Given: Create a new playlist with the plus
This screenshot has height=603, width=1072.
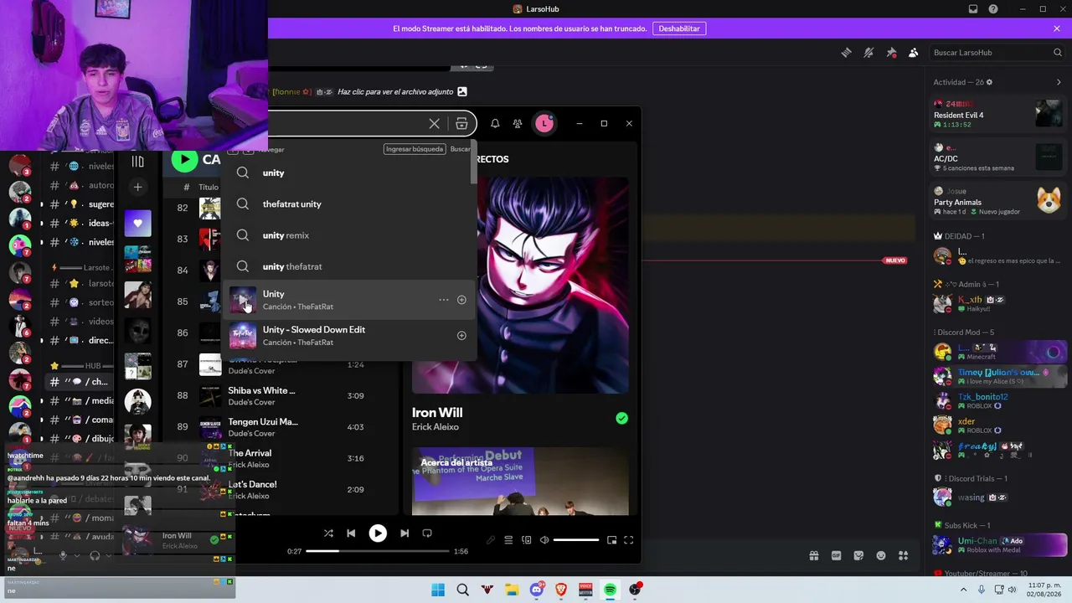Looking at the screenshot, I should (x=137, y=187).
